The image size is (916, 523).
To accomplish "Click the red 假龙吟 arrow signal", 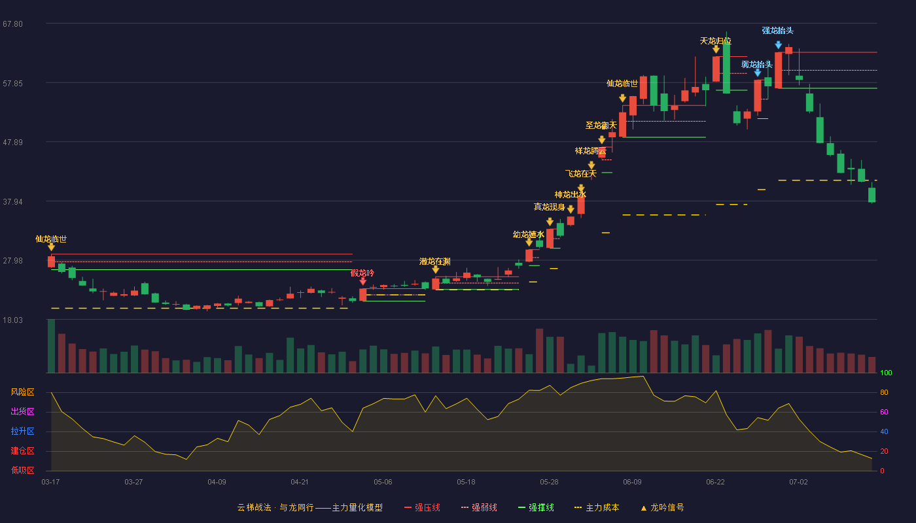I will (362, 282).
